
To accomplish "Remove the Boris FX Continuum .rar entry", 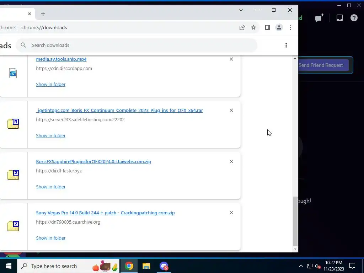I will coord(231,110).
